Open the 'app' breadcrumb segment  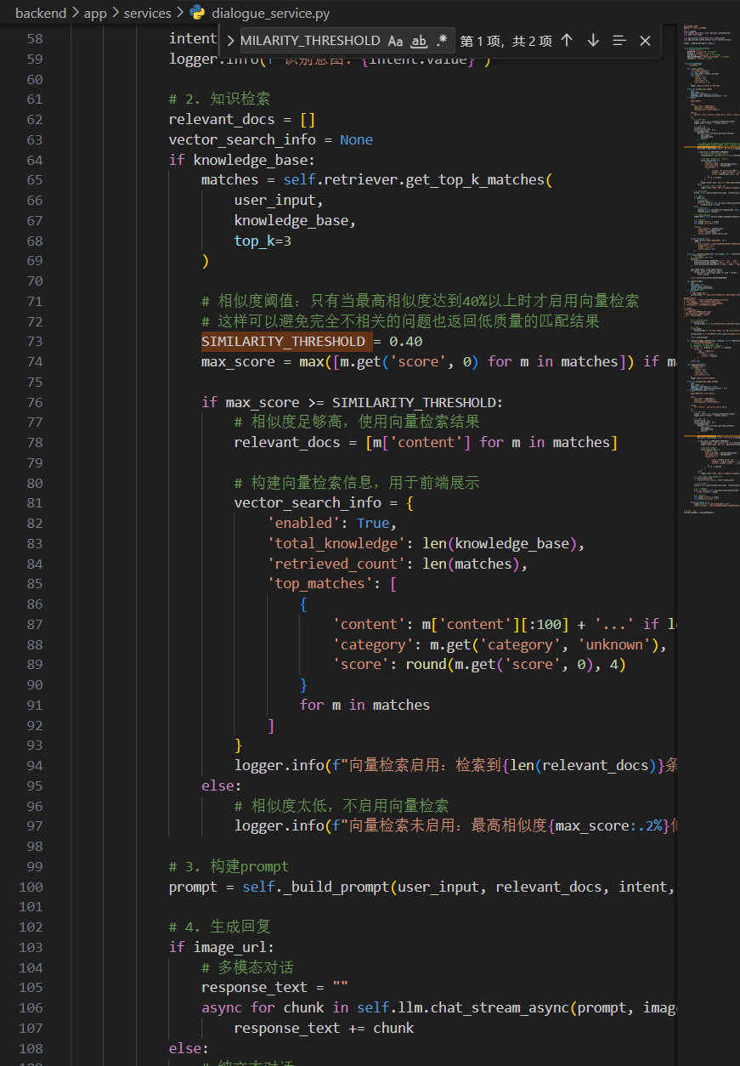click(95, 14)
